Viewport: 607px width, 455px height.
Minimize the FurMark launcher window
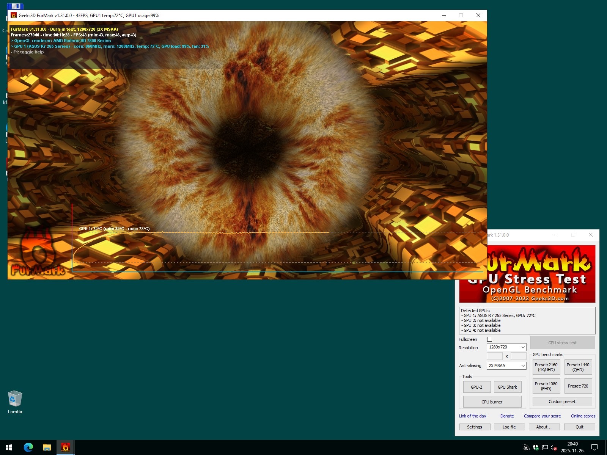(556, 235)
